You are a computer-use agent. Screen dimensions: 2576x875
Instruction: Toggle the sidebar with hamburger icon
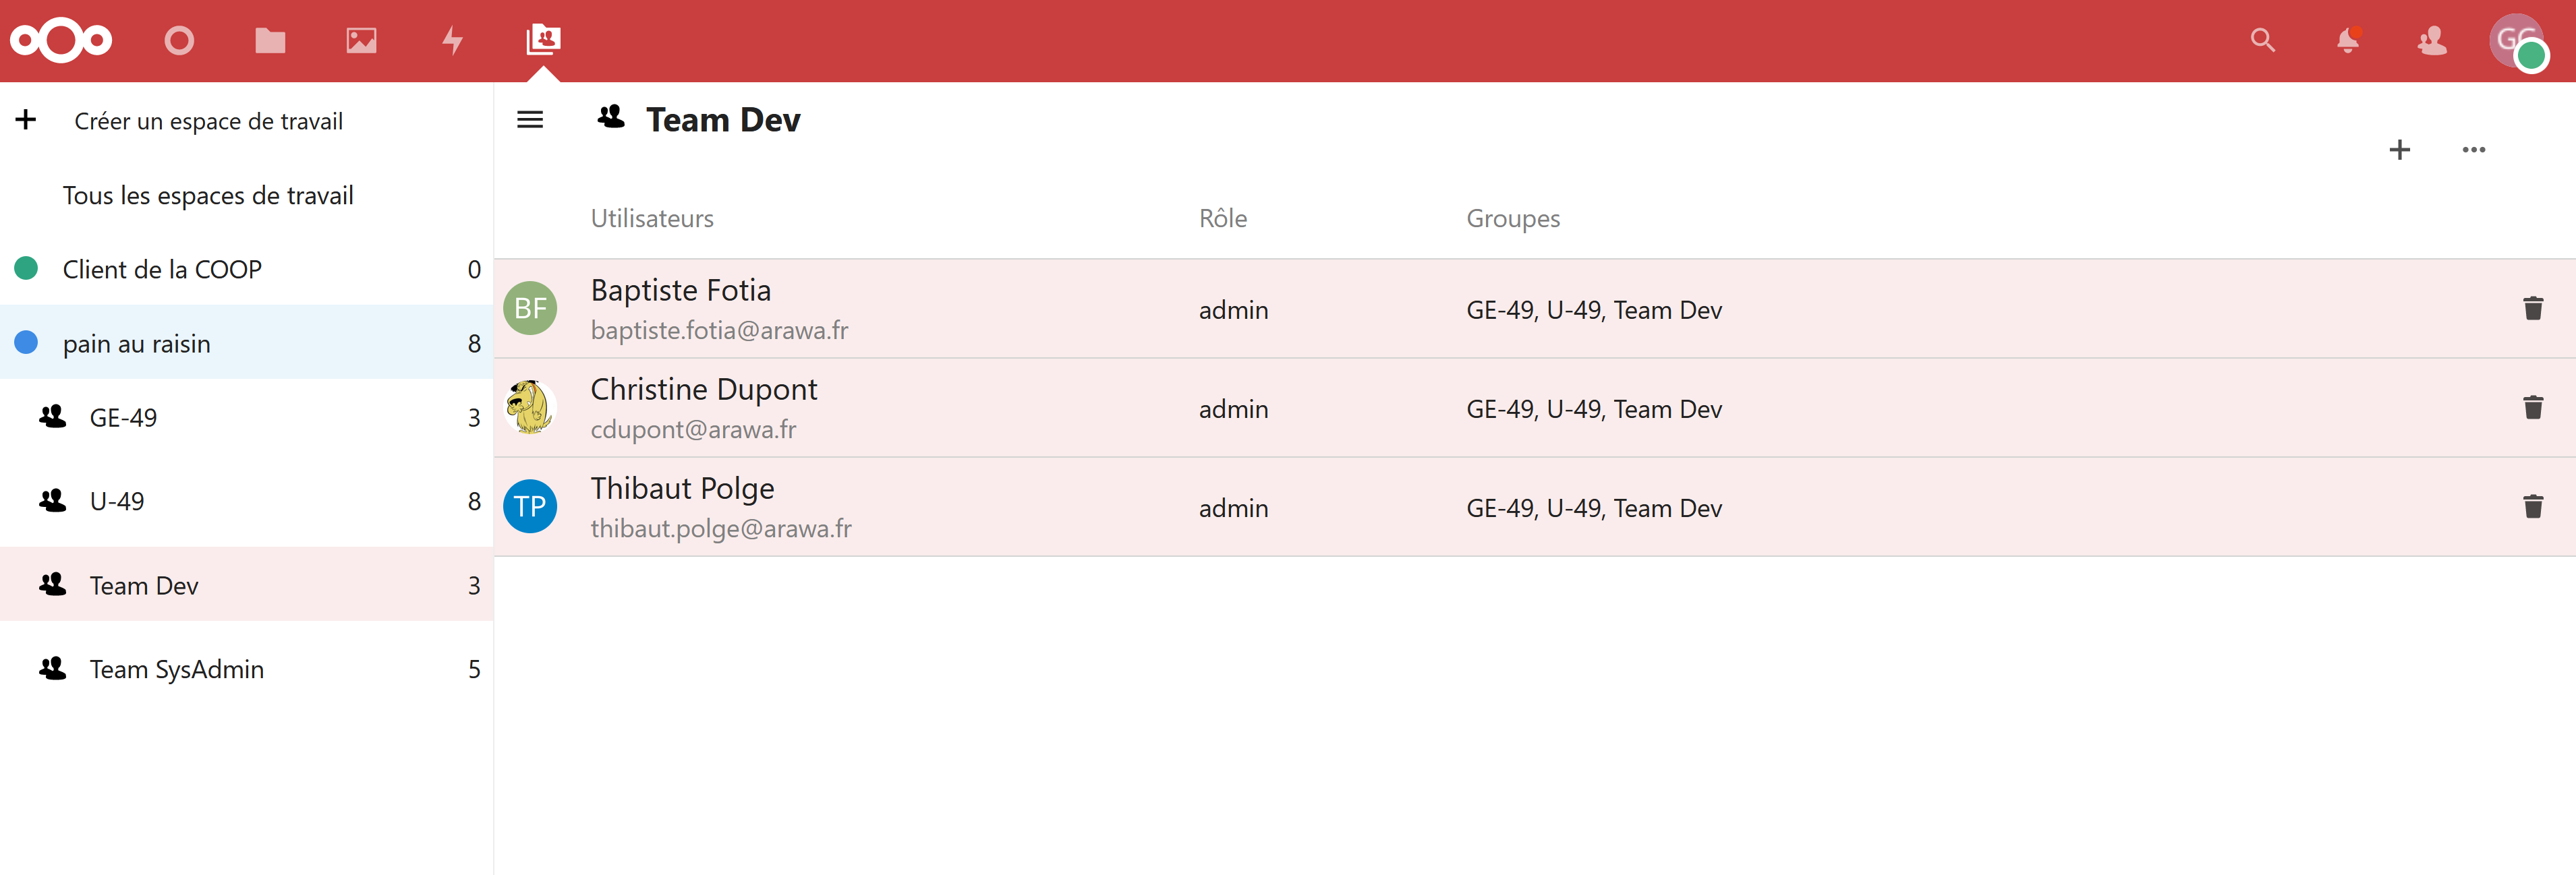tap(530, 119)
